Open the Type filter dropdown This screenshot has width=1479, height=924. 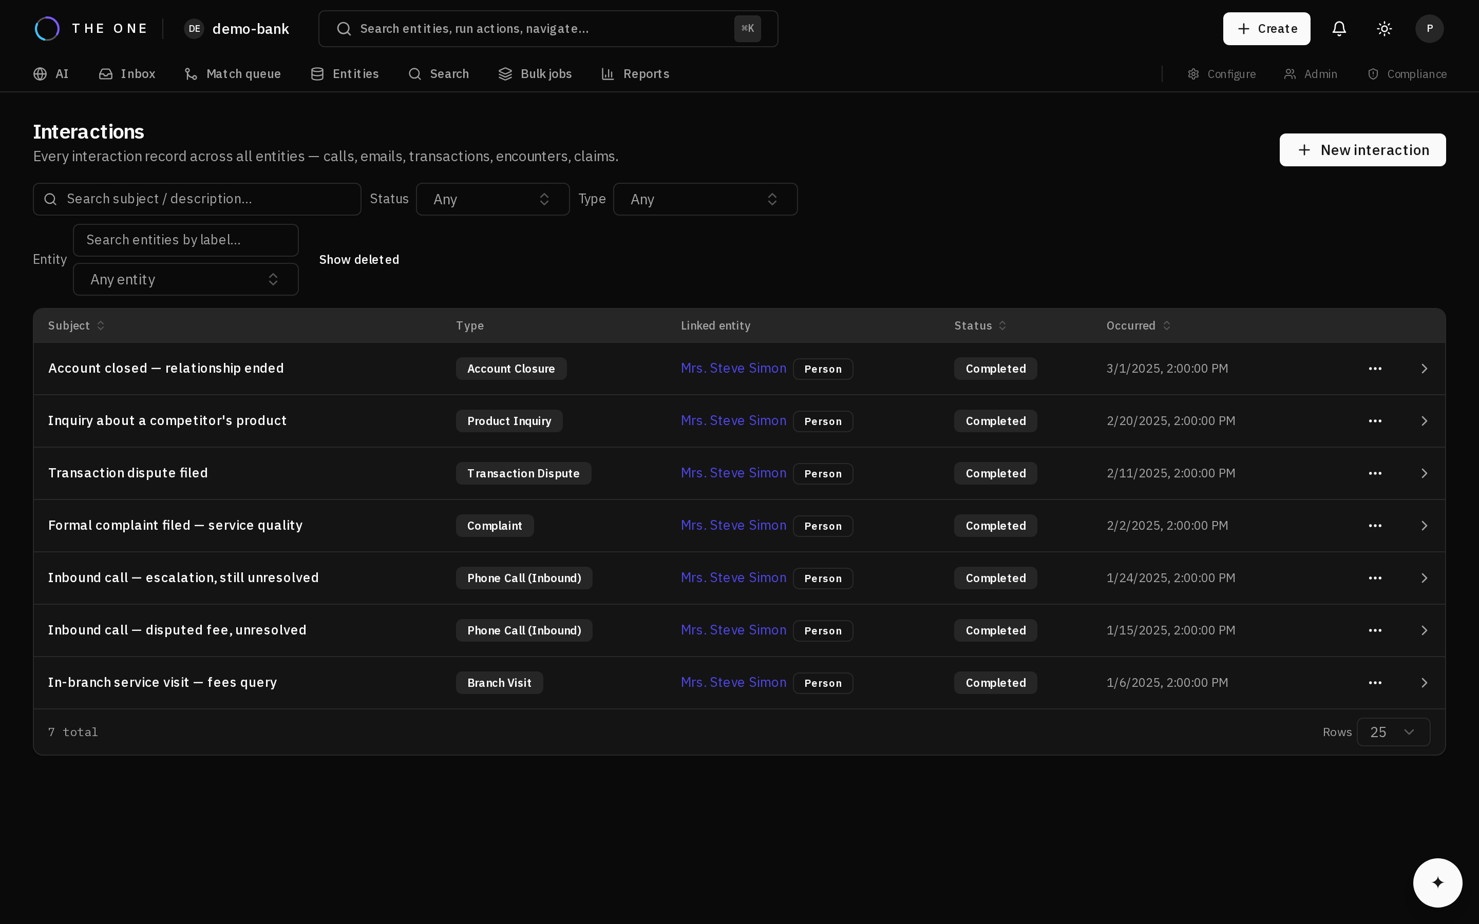click(705, 199)
